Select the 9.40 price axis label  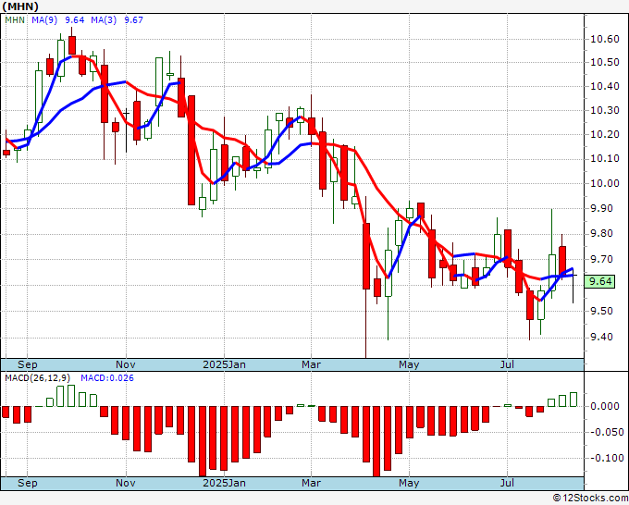tap(602, 338)
